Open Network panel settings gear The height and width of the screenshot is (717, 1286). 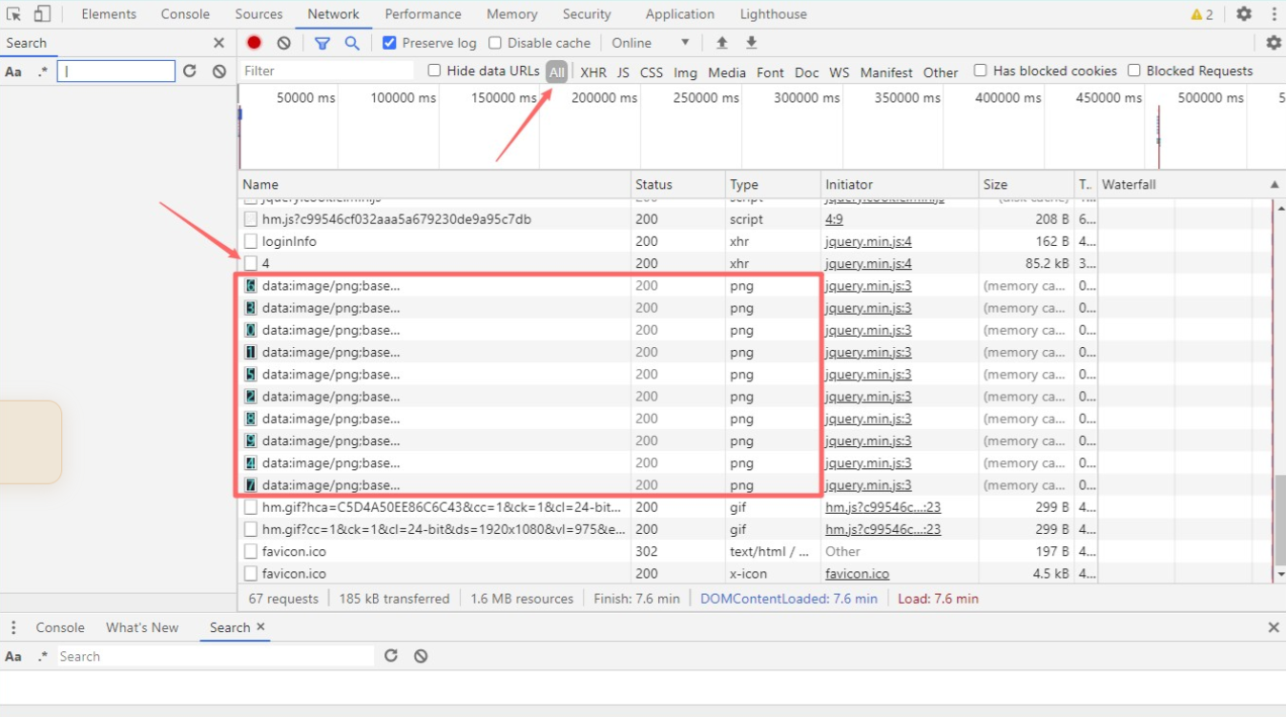[1274, 43]
